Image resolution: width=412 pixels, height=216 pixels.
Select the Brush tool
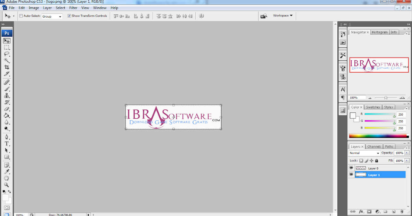(7, 89)
